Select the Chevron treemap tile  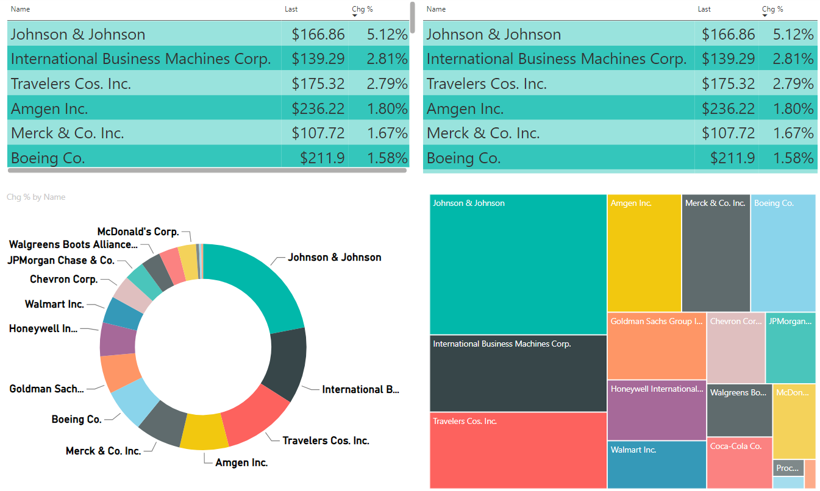pos(736,348)
